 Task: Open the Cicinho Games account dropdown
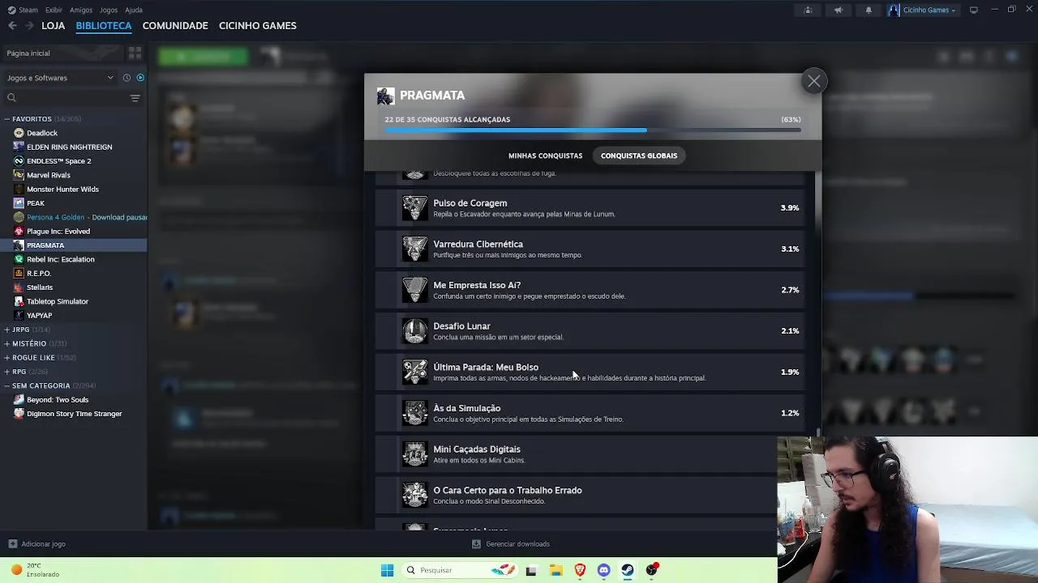pyautogui.click(x=923, y=10)
